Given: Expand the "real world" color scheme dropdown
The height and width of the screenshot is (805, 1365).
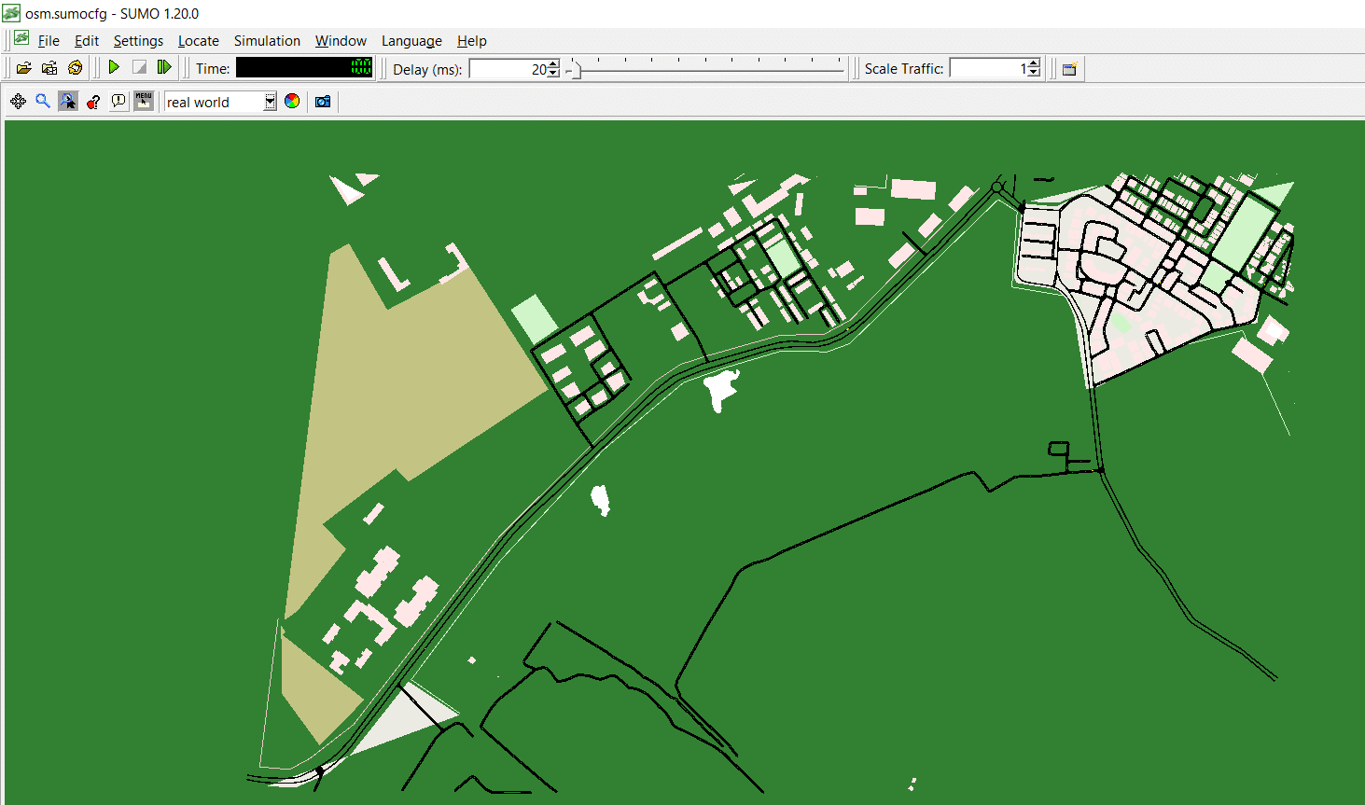Looking at the screenshot, I should (x=270, y=102).
